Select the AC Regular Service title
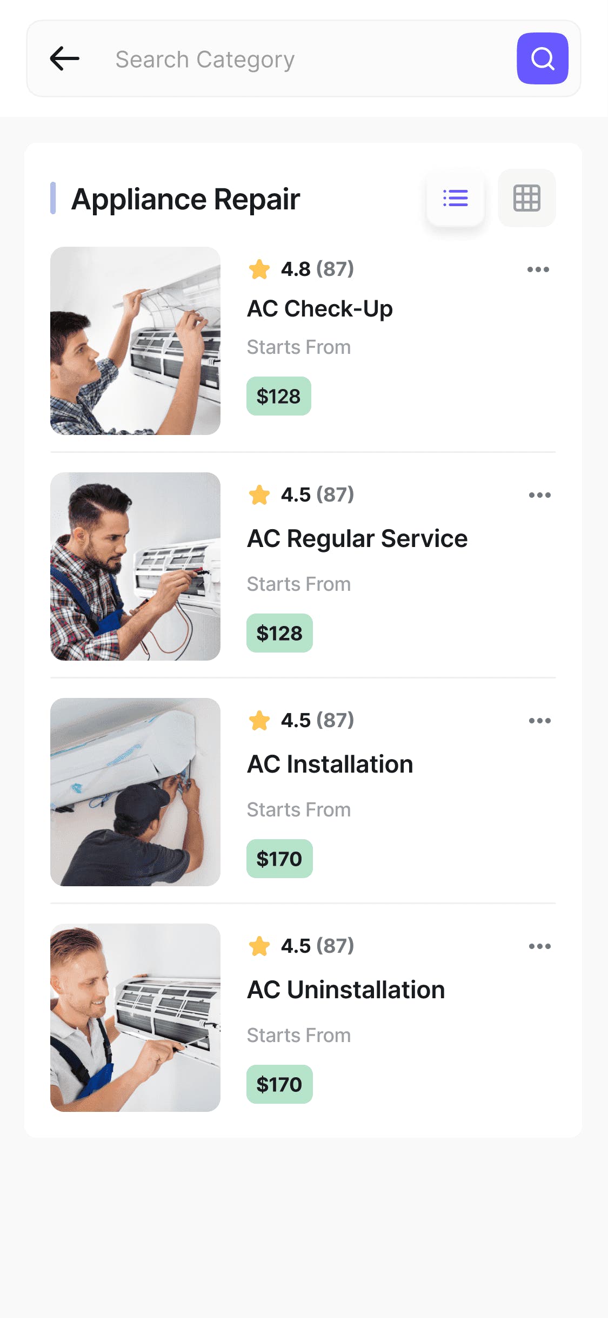 tap(357, 539)
